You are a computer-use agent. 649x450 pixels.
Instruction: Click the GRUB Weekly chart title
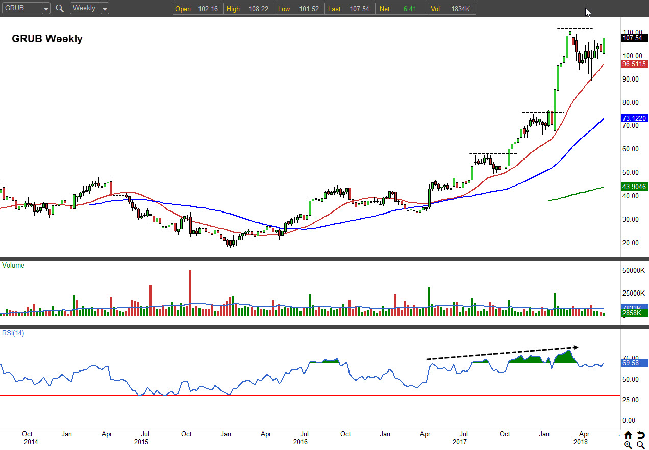(47, 39)
